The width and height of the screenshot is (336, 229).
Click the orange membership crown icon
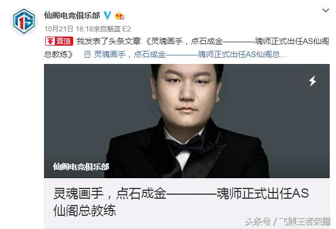coord(119,15)
